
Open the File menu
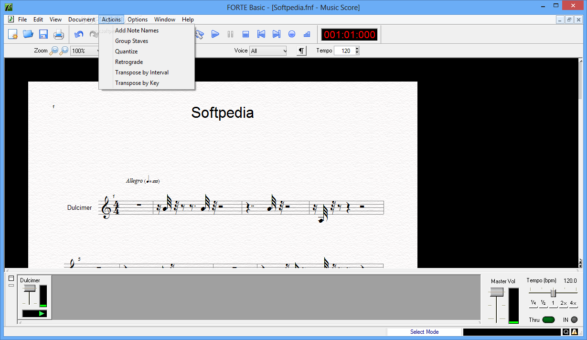22,20
